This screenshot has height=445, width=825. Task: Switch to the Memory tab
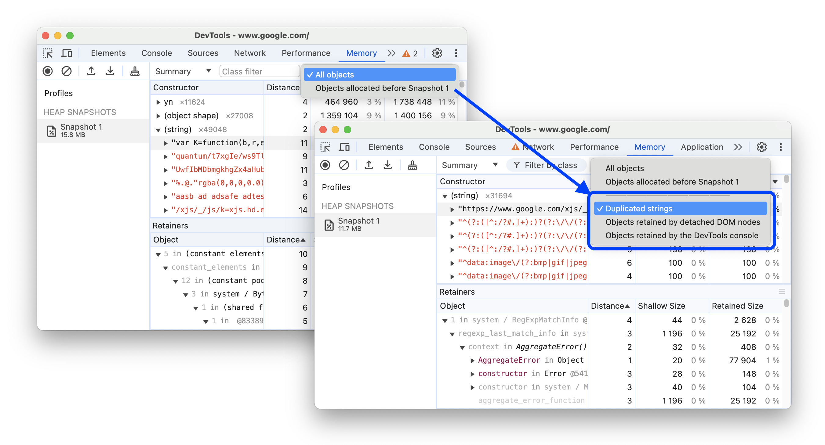pyautogui.click(x=649, y=147)
